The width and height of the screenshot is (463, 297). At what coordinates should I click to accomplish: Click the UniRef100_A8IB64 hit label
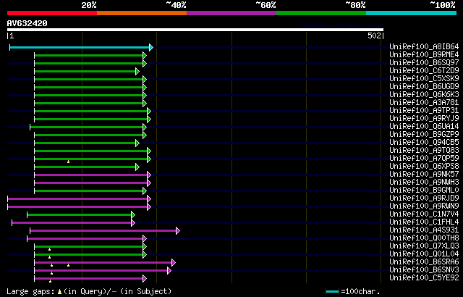(x=424, y=46)
